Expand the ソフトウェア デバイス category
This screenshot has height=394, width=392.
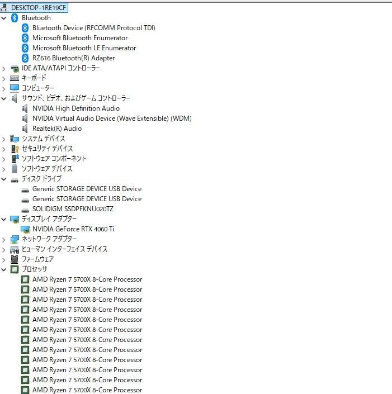tap(4, 169)
